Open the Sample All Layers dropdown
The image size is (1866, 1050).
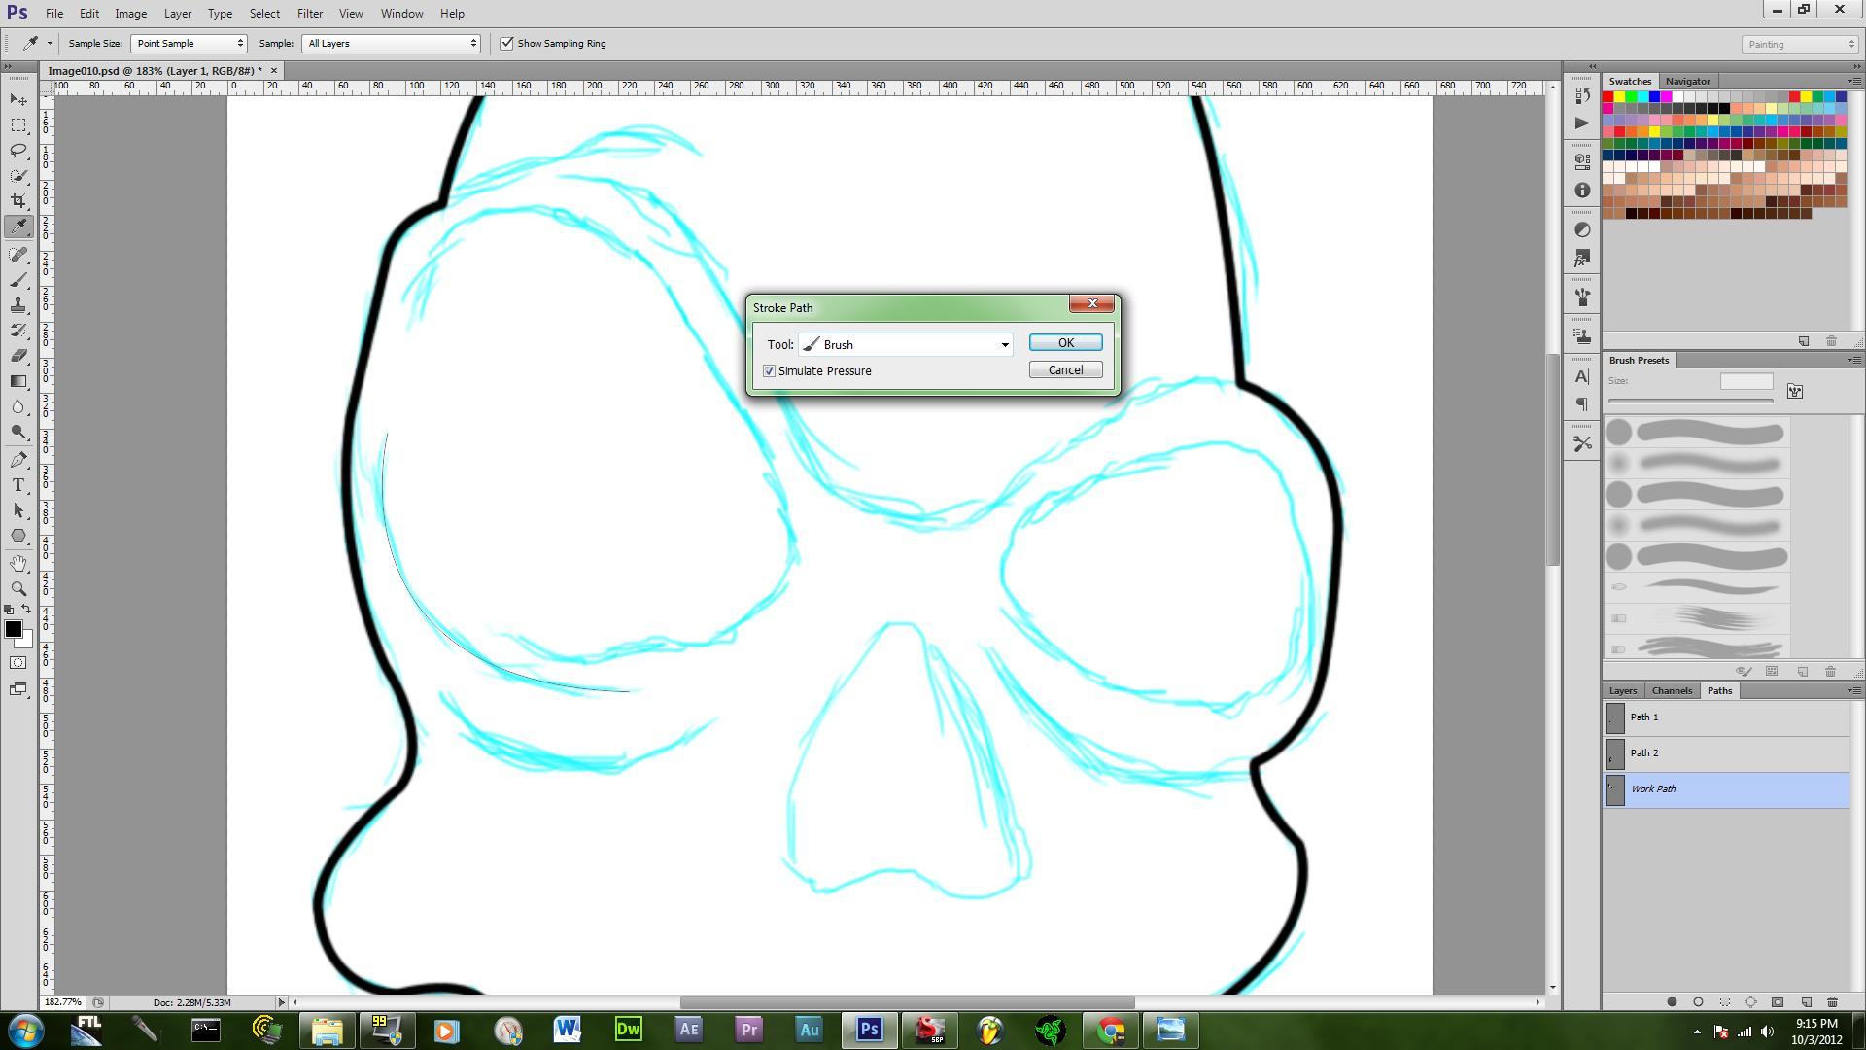click(391, 43)
